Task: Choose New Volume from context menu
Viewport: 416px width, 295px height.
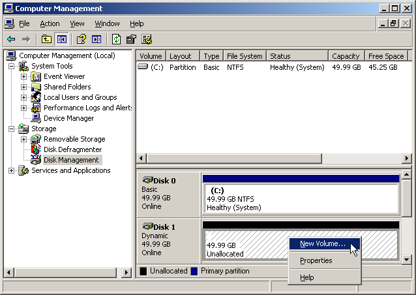Action: 323,243
